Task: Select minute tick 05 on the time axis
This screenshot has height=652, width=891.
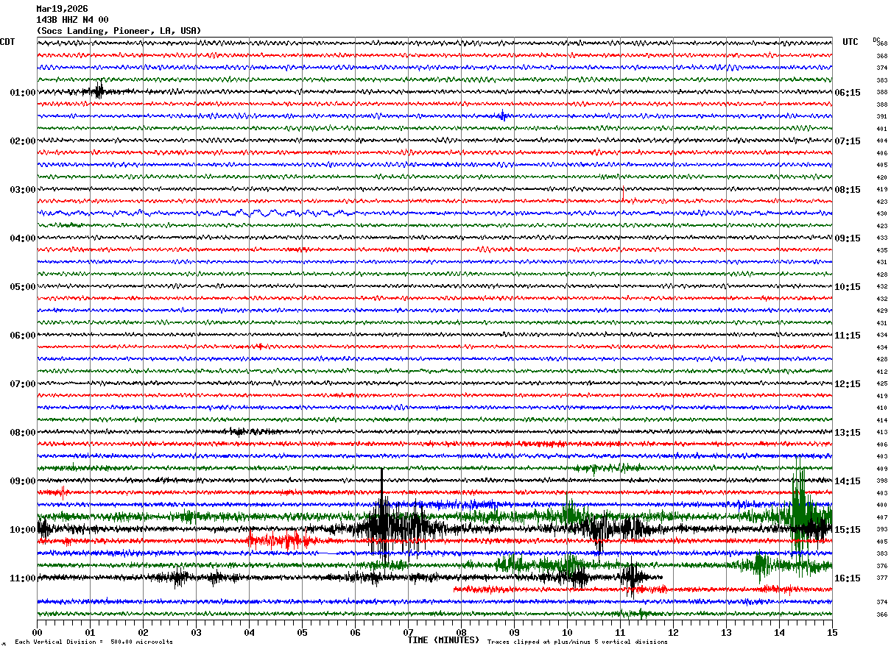Action: point(302,632)
